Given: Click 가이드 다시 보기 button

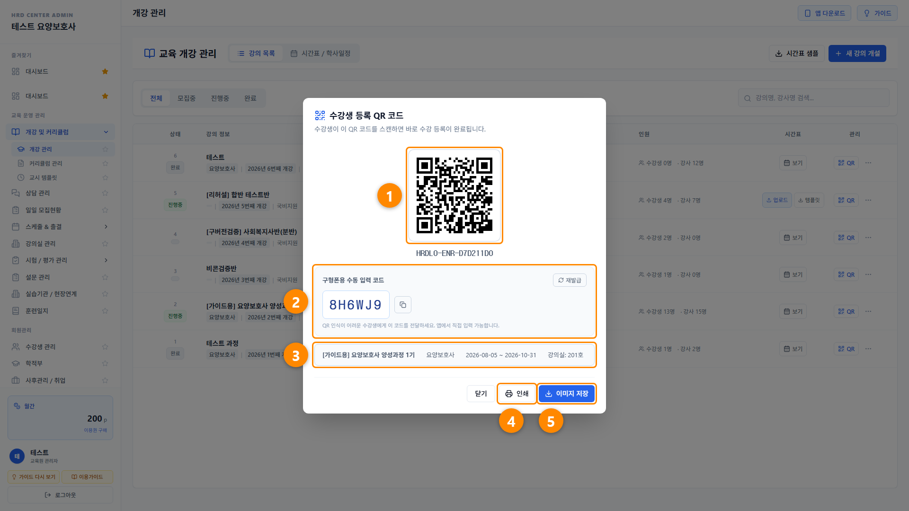Looking at the screenshot, I should 34,477.
